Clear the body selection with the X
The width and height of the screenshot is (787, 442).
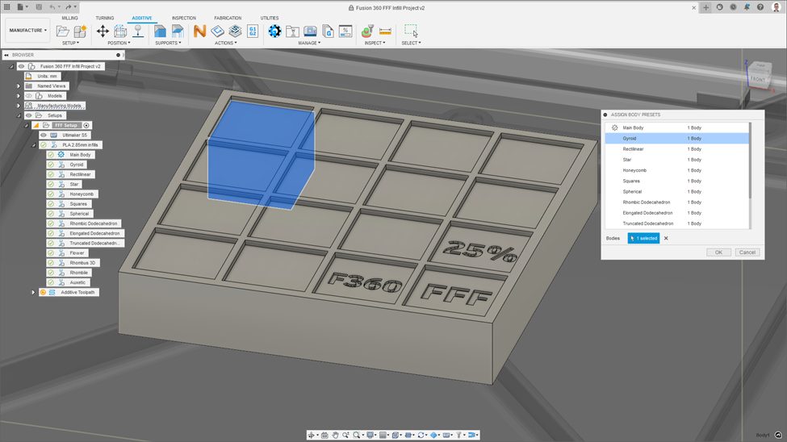666,238
